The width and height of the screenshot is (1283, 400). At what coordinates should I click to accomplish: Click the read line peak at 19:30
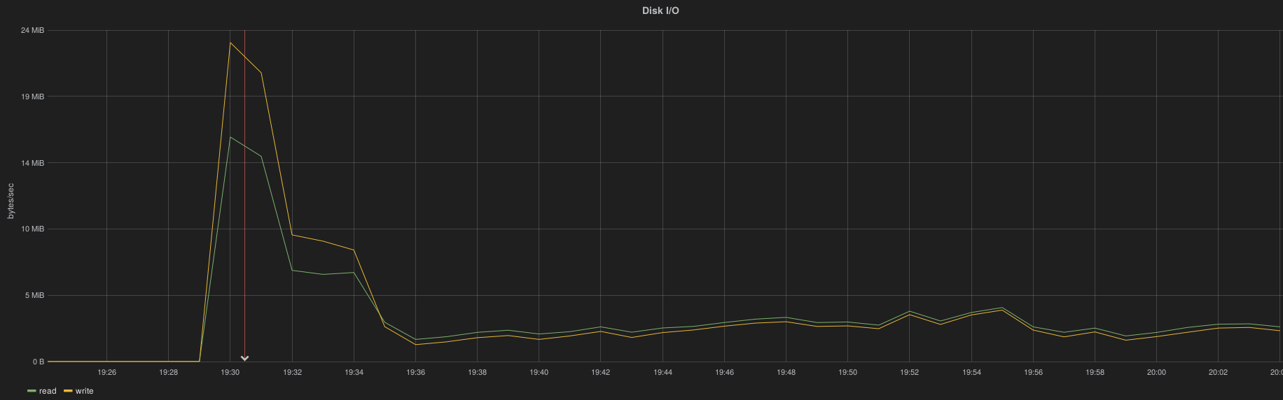click(230, 137)
